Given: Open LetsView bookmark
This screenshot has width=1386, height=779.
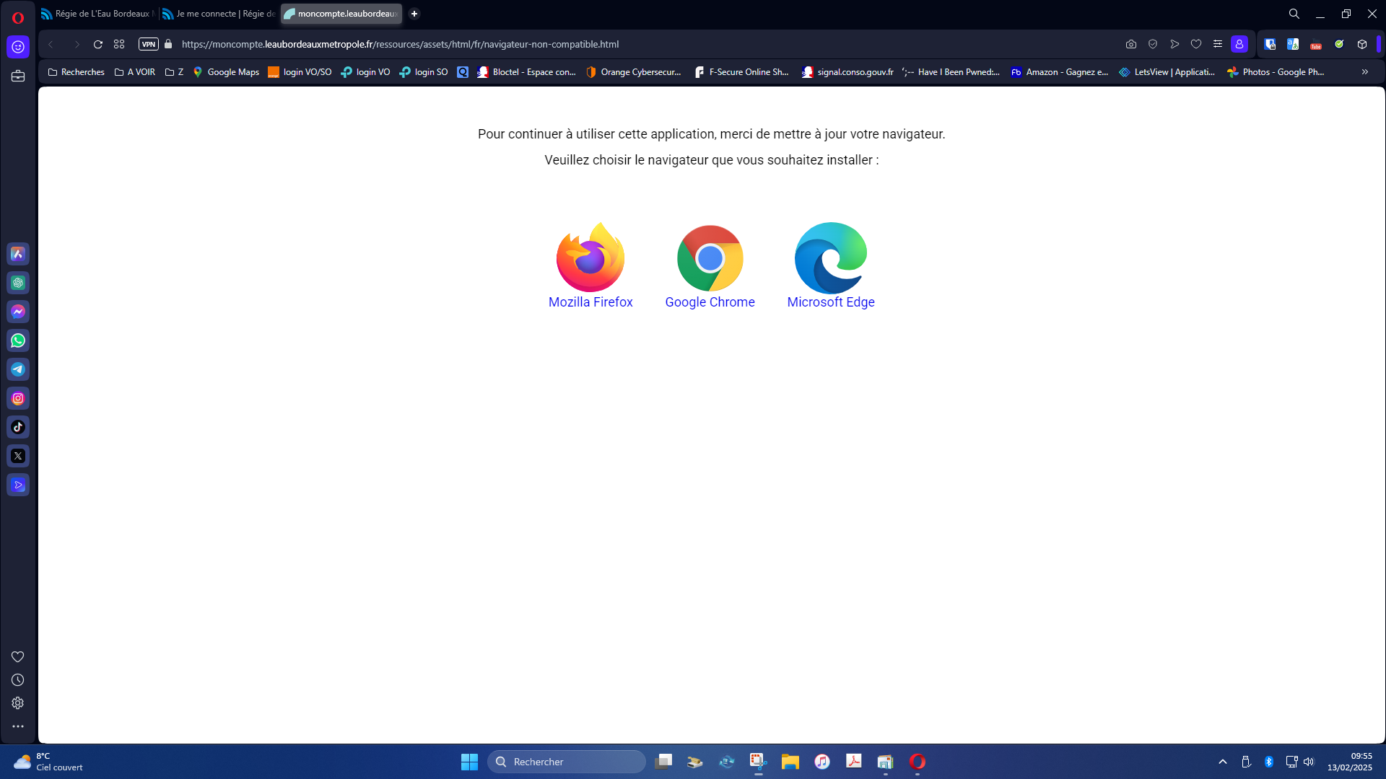Looking at the screenshot, I should coord(1167,72).
